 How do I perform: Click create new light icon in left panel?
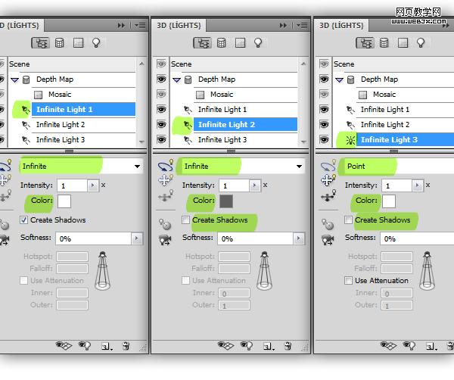point(106,346)
